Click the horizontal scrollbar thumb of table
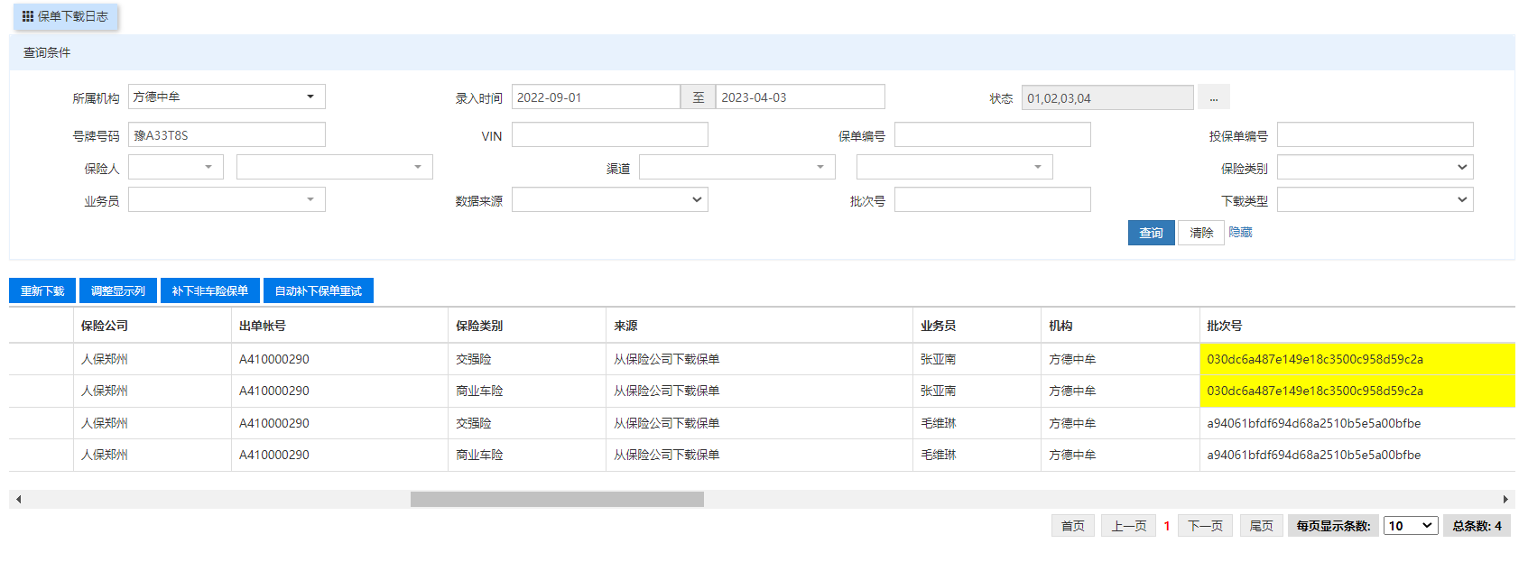Viewport: 1528px width, 571px height. (557, 499)
